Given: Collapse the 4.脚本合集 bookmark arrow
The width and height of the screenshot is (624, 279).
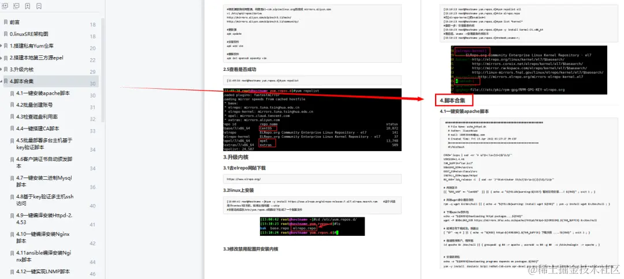Looking at the screenshot, I should pos(1,81).
